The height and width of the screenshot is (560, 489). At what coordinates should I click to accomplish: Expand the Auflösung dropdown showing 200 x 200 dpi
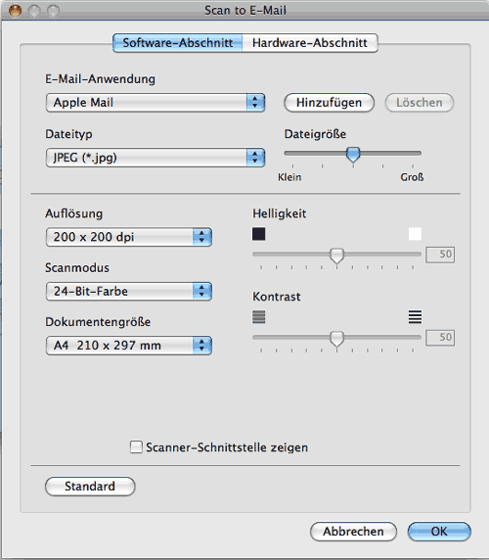point(129,237)
